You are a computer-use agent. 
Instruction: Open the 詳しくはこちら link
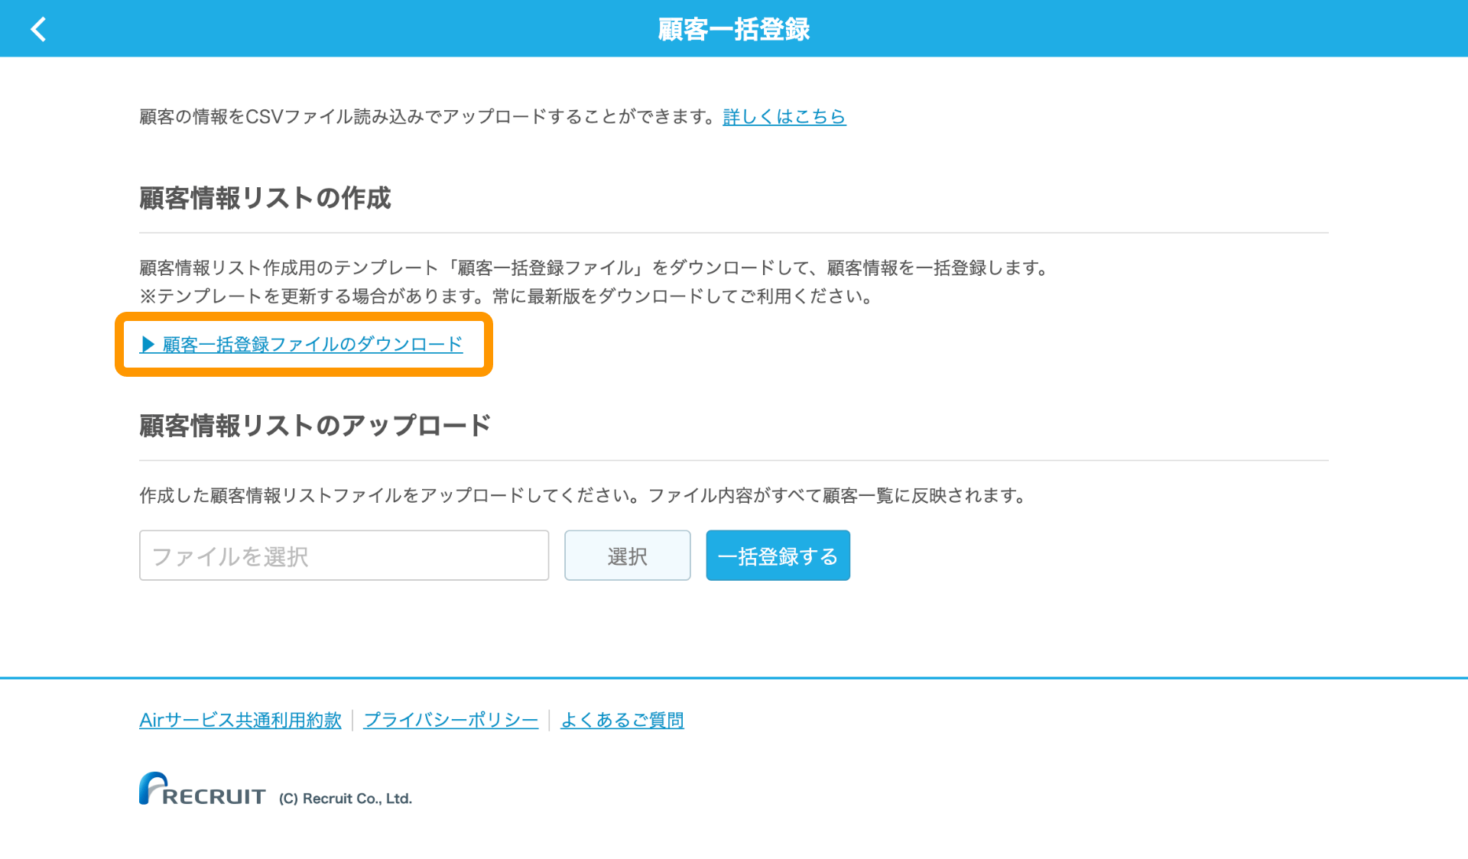click(784, 116)
